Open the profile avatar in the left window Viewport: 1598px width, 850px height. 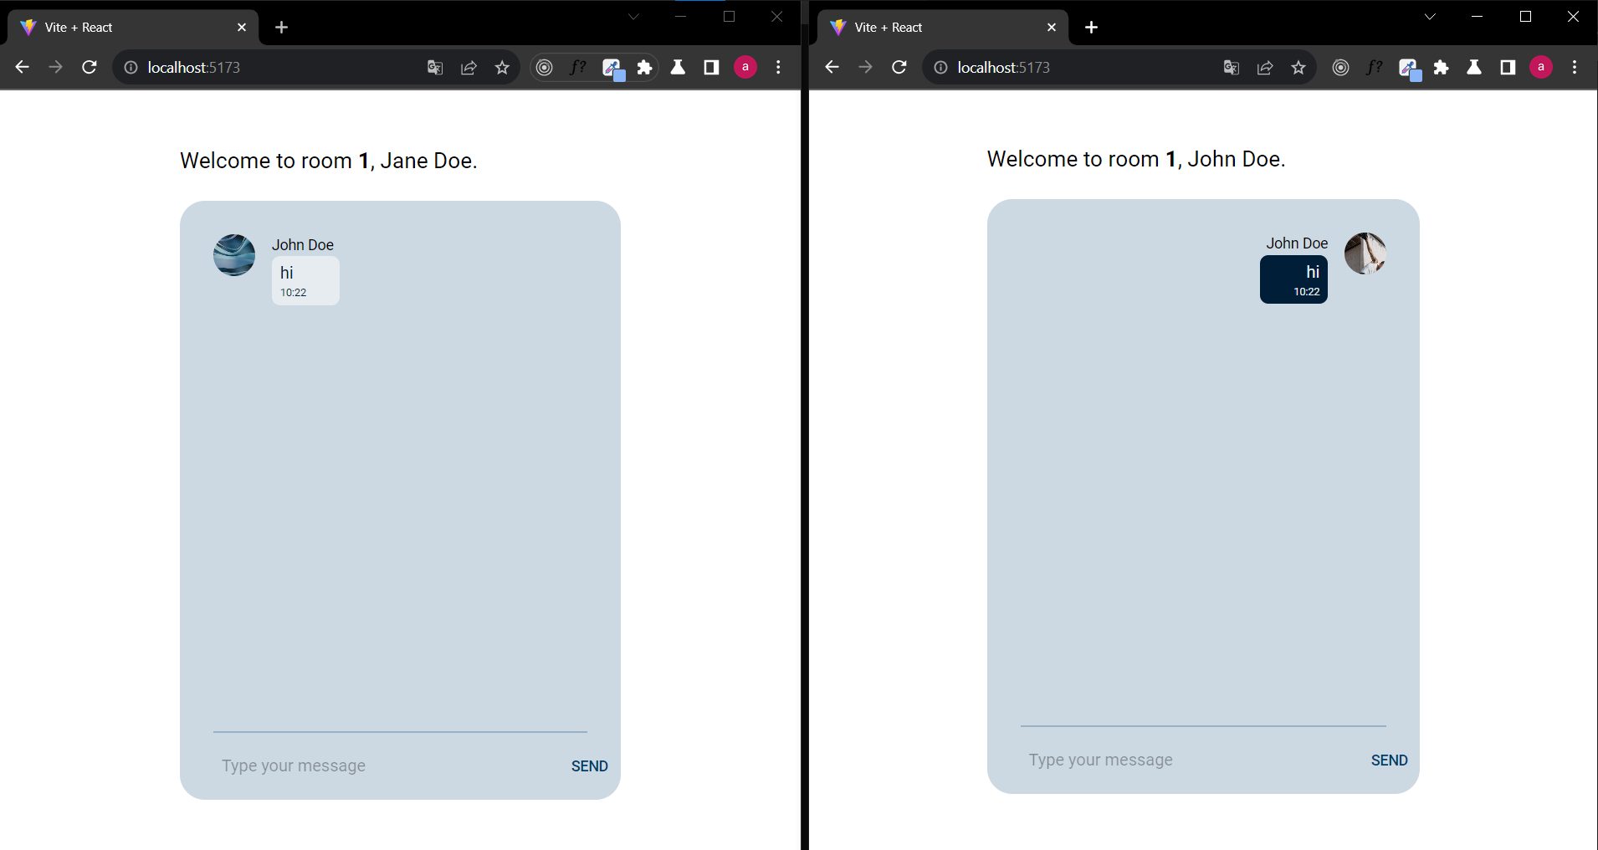745,67
